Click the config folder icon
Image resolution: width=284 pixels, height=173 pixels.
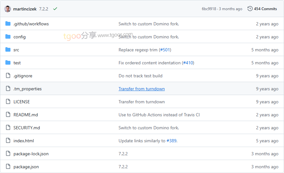8,37
